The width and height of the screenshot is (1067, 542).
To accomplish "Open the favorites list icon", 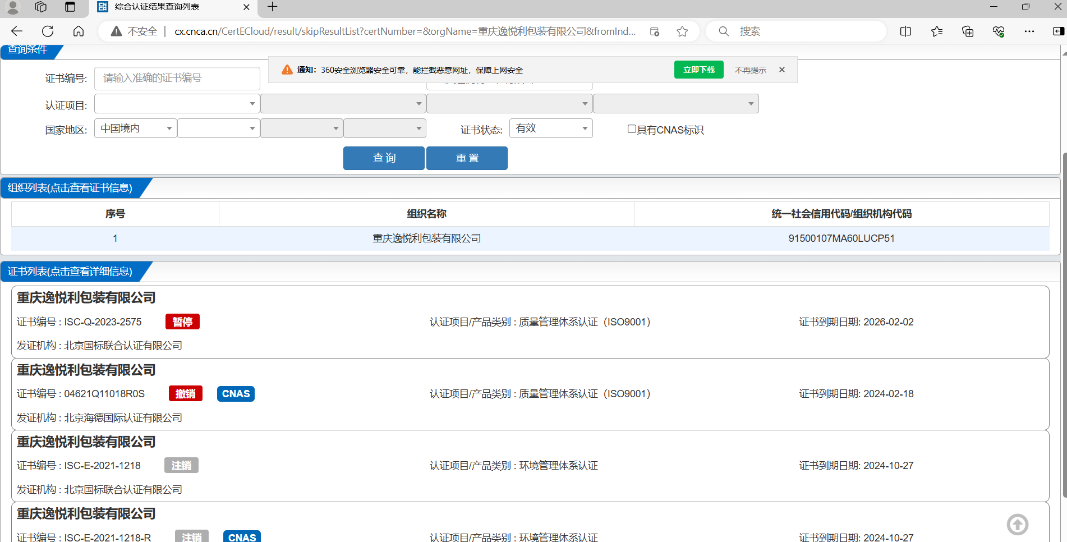I will click(x=936, y=31).
